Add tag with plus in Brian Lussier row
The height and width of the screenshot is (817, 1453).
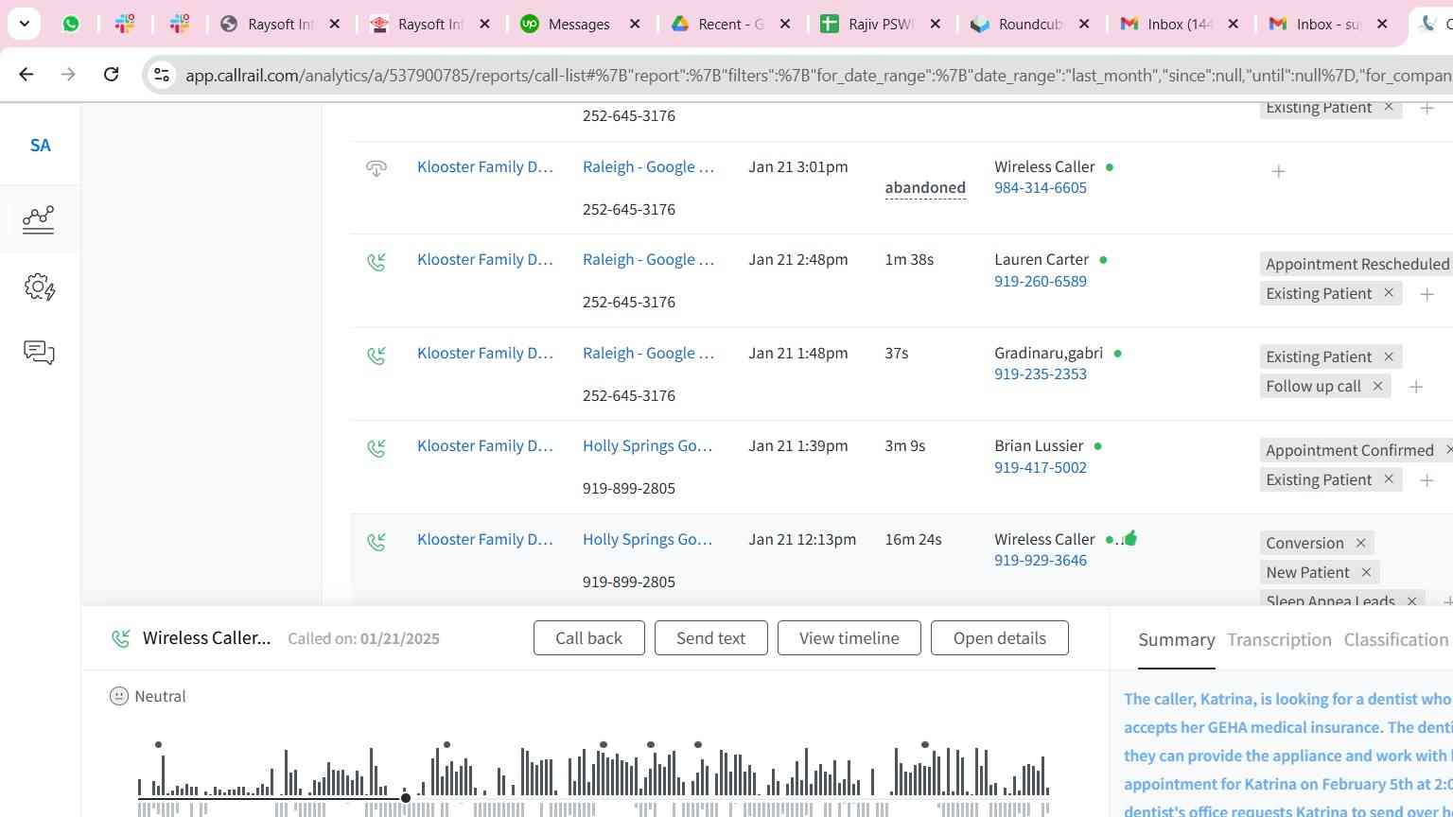[x=1427, y=480]
